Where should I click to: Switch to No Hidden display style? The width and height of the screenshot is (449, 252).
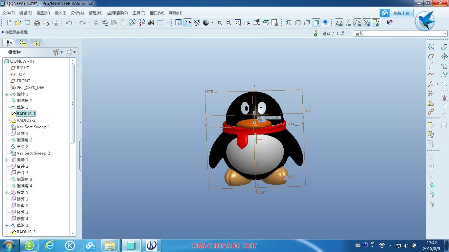click(307, 23)
